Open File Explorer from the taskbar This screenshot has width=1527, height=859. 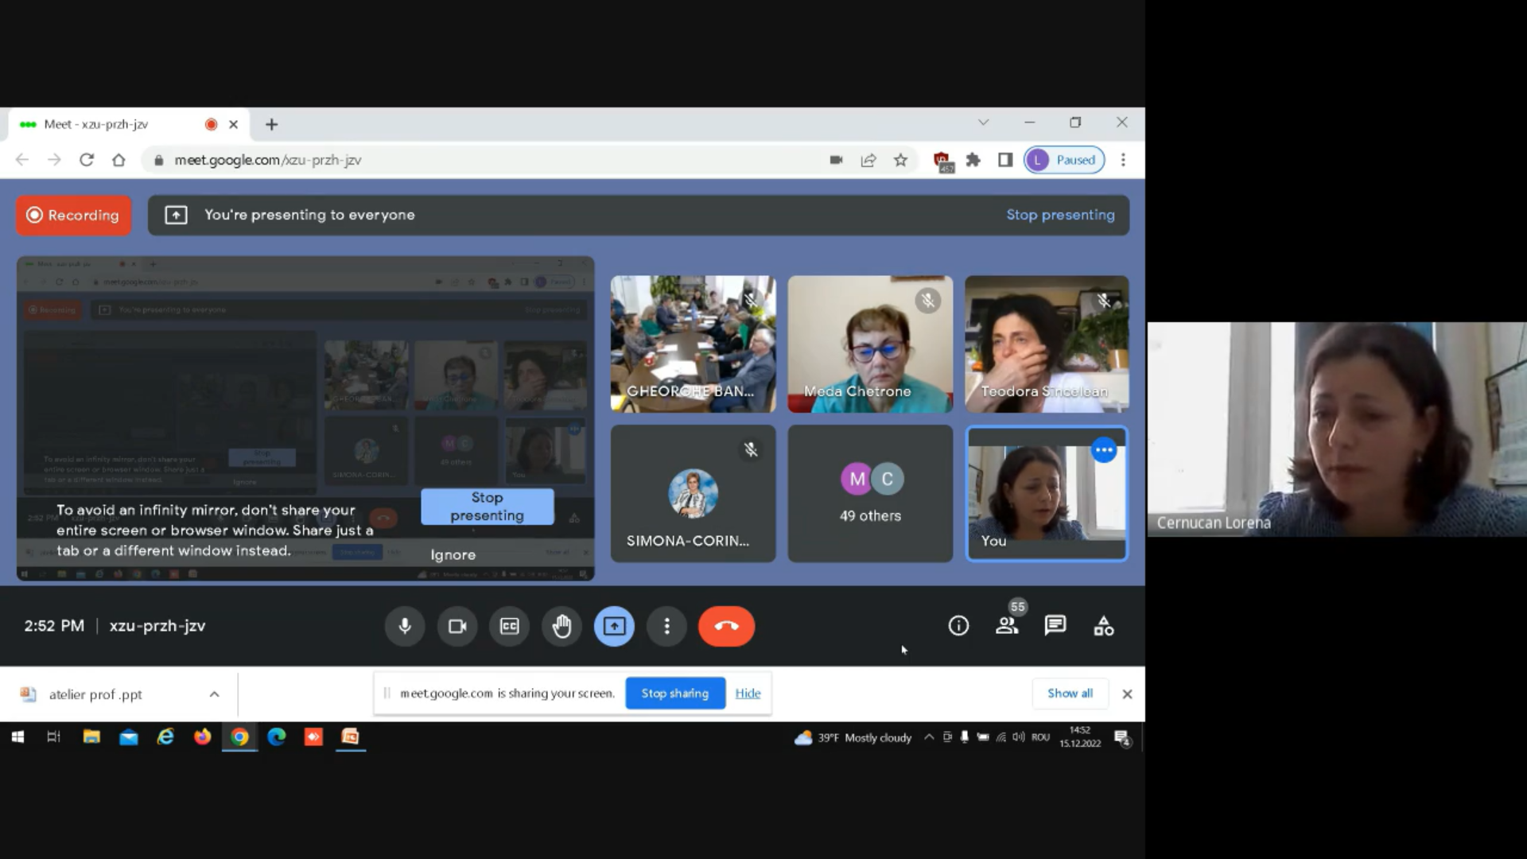point(91,737)
